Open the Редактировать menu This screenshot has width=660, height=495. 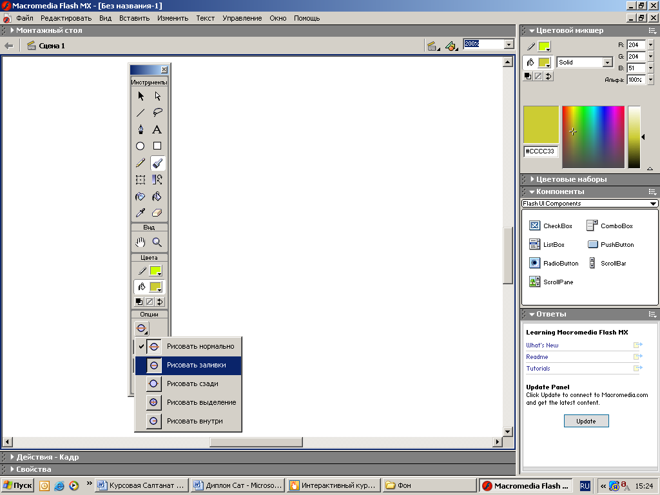click(66, 18)
